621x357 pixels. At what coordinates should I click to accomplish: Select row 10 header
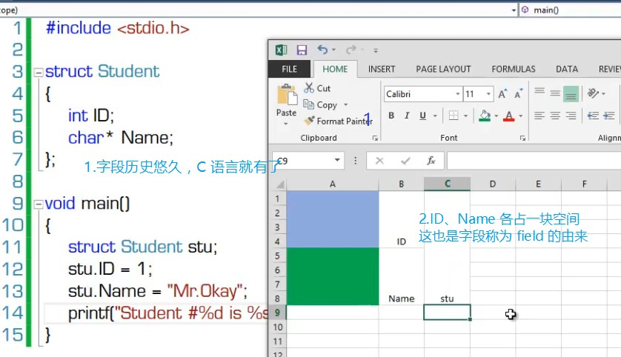pyautogui.click(x=278, y=327)
